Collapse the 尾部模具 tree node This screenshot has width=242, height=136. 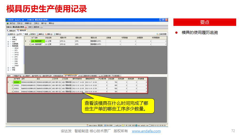[x=8, y=46]
